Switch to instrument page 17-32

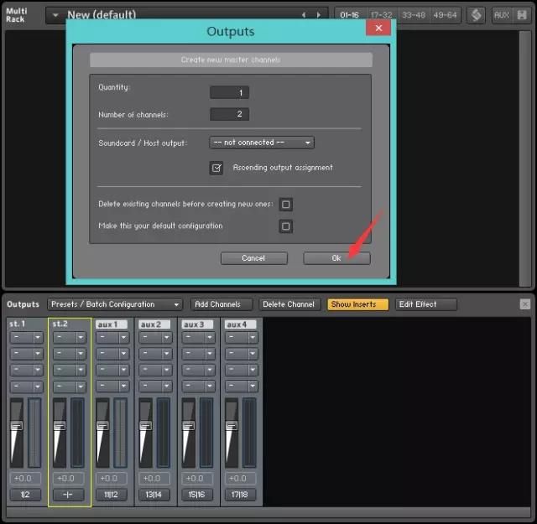click(x=381, y=14)
